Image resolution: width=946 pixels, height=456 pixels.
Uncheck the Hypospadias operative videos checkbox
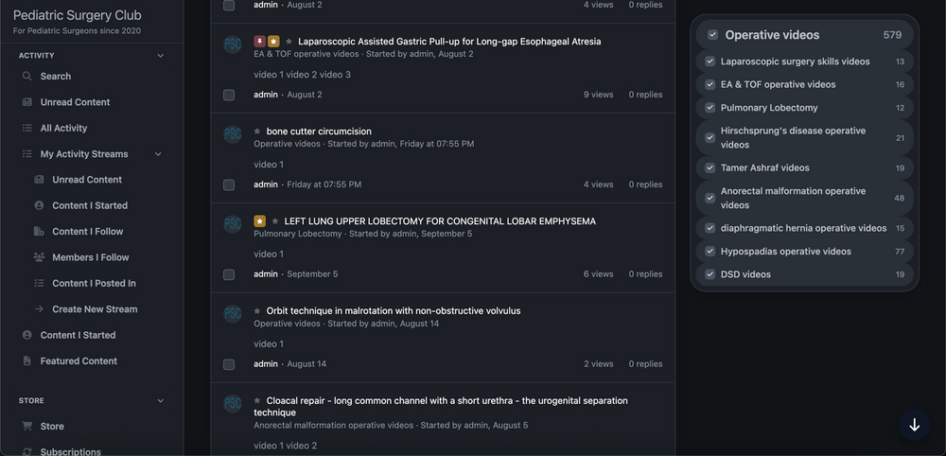710,251
